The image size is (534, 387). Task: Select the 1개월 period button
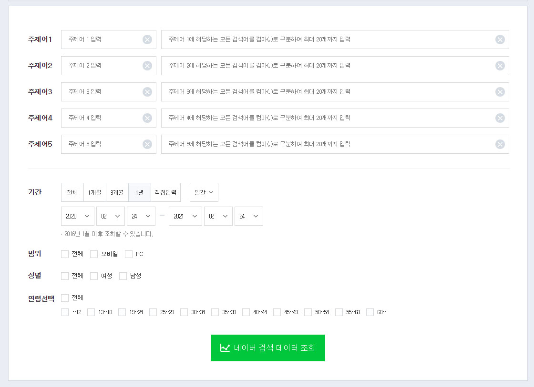[x=94, y=192]
